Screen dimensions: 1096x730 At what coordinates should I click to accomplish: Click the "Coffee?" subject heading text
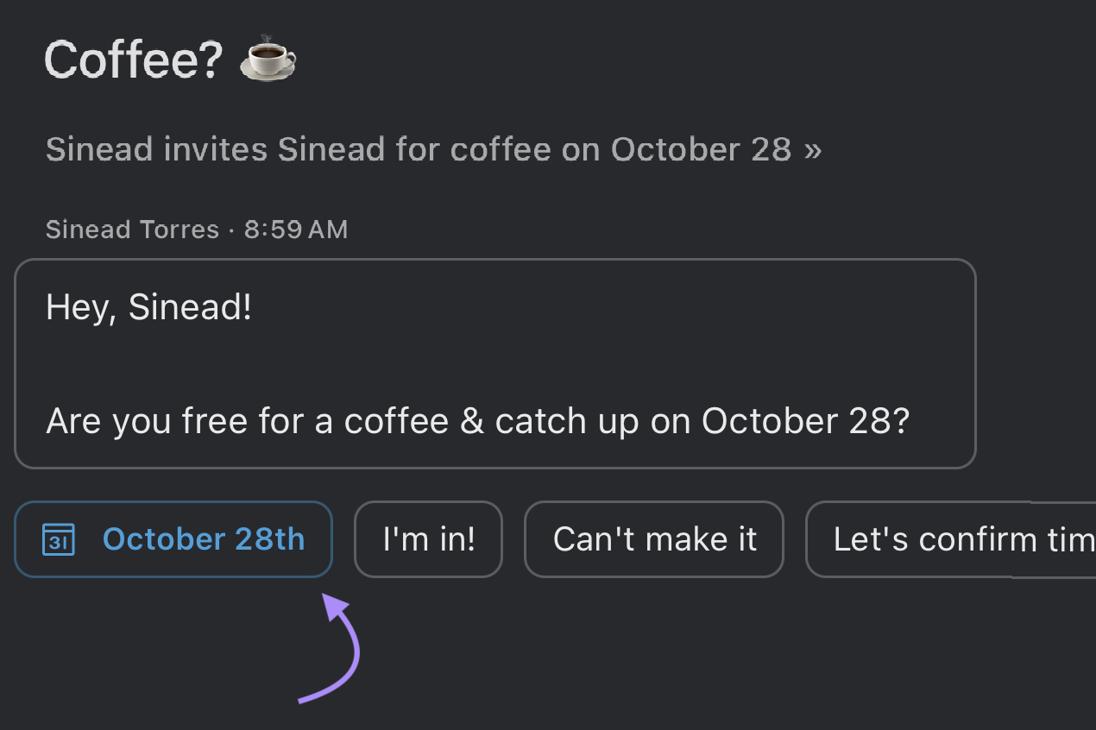click(x=133, y=60)
